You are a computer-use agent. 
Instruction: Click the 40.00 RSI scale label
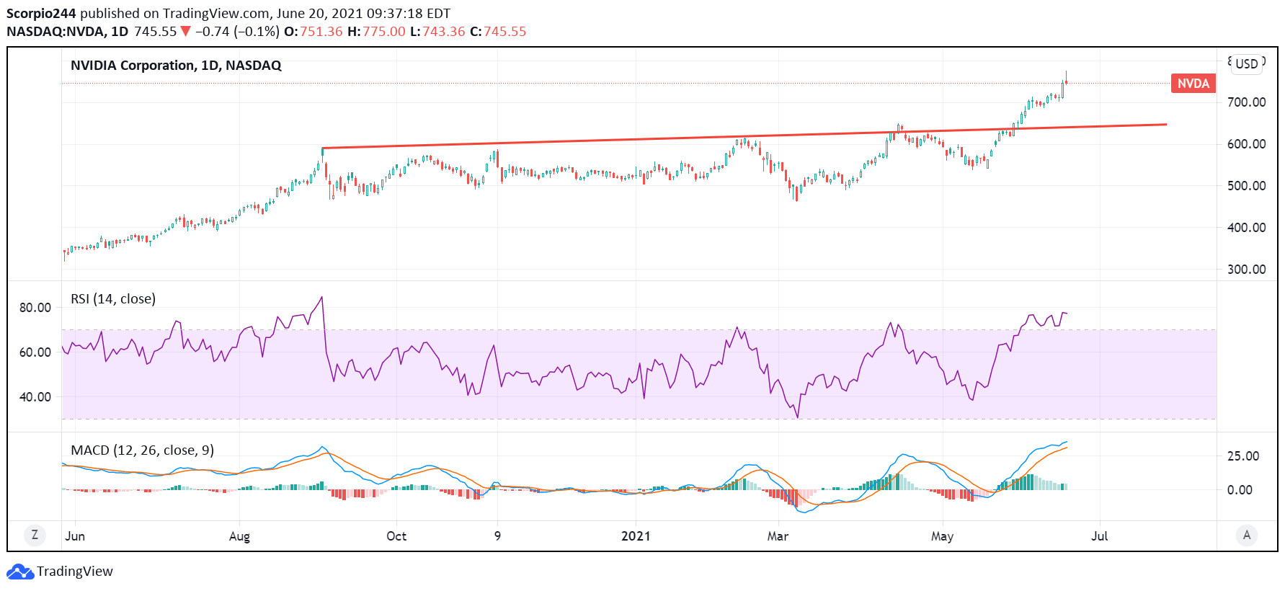35,397
